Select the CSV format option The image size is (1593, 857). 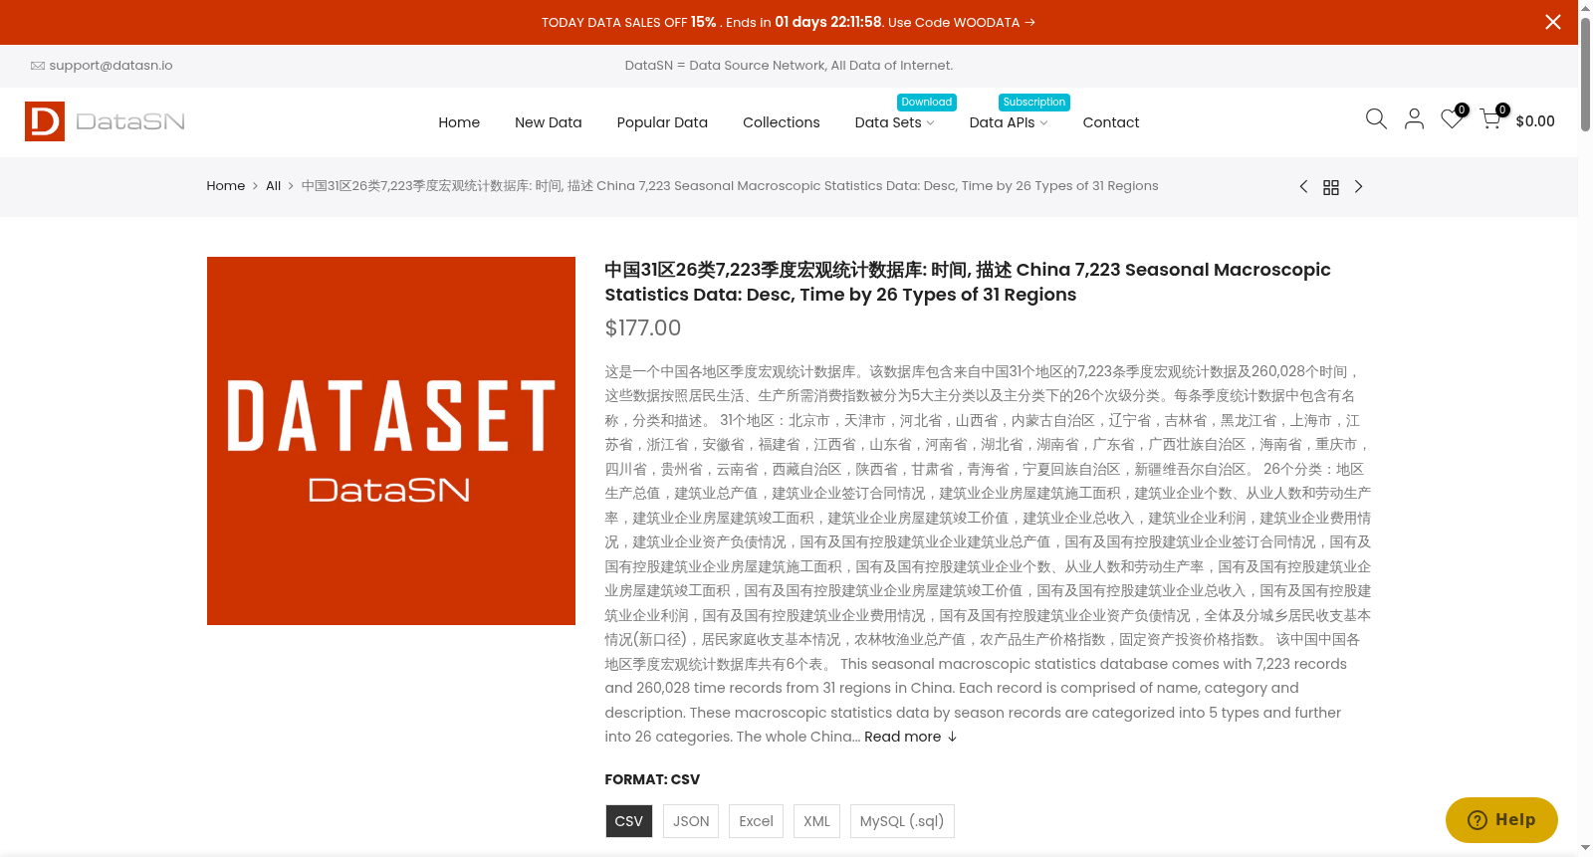[x=629, y=821]
